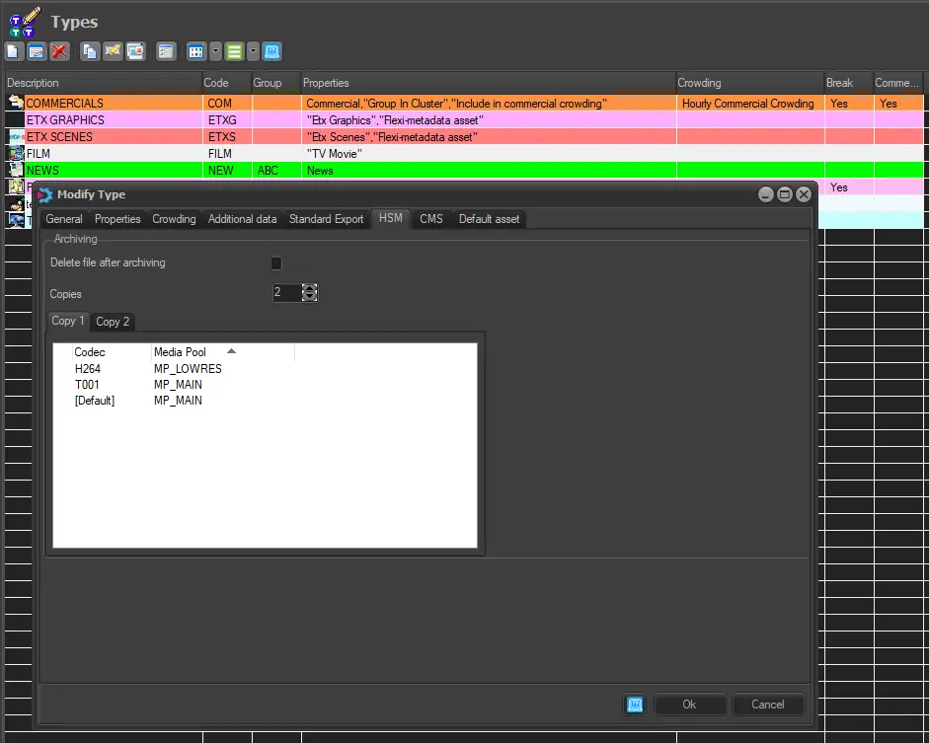The height and width of the screenshot is (743, 929).
Task: Click the Copies spinner arrows
Action: coord(310,293)
